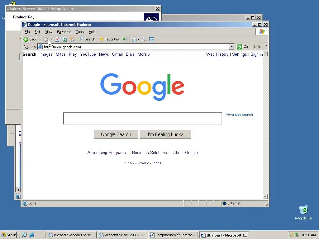The height and width of the screenshot is (239, 319).
Task: Open the Windows Start button
Action: (9, 235)
